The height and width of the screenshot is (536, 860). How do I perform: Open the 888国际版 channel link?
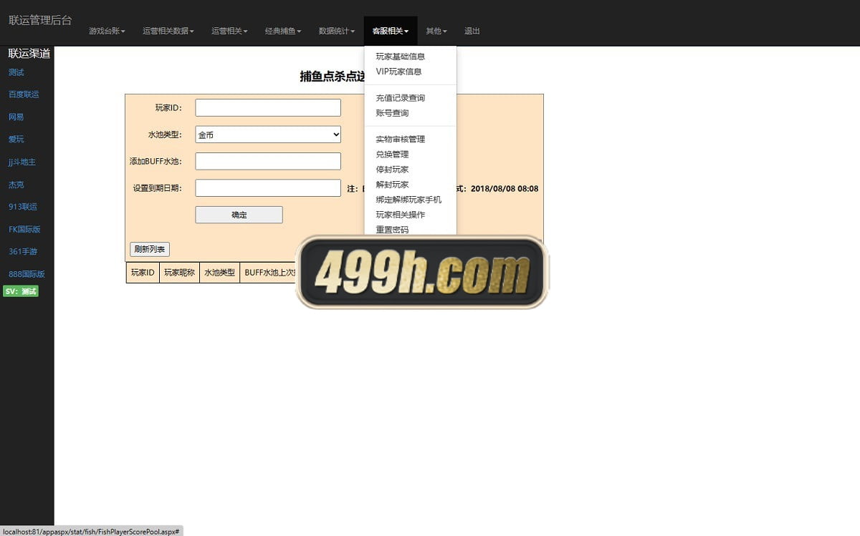pyautogui.click(x=27, y=274)
